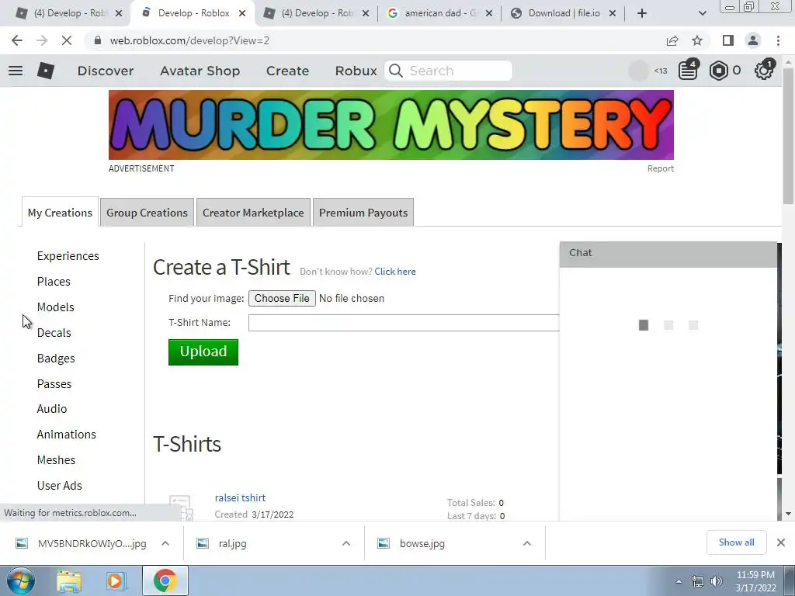Open Chrome three-dot menu
Viewport: 795px width, 596px height.
pyautogui.click(x=778, y=40)
